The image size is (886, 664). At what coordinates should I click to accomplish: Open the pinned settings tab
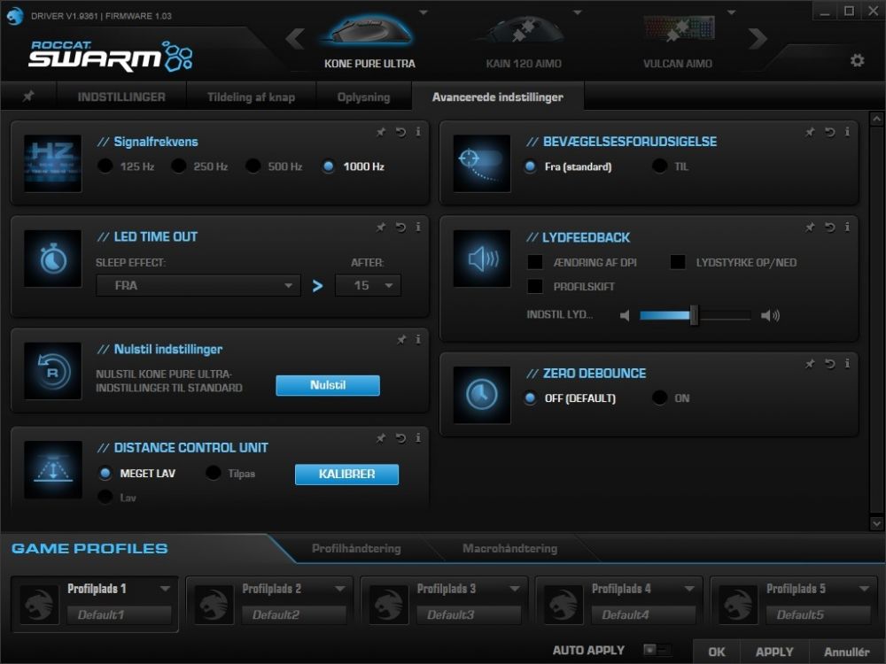coord(28,97)
